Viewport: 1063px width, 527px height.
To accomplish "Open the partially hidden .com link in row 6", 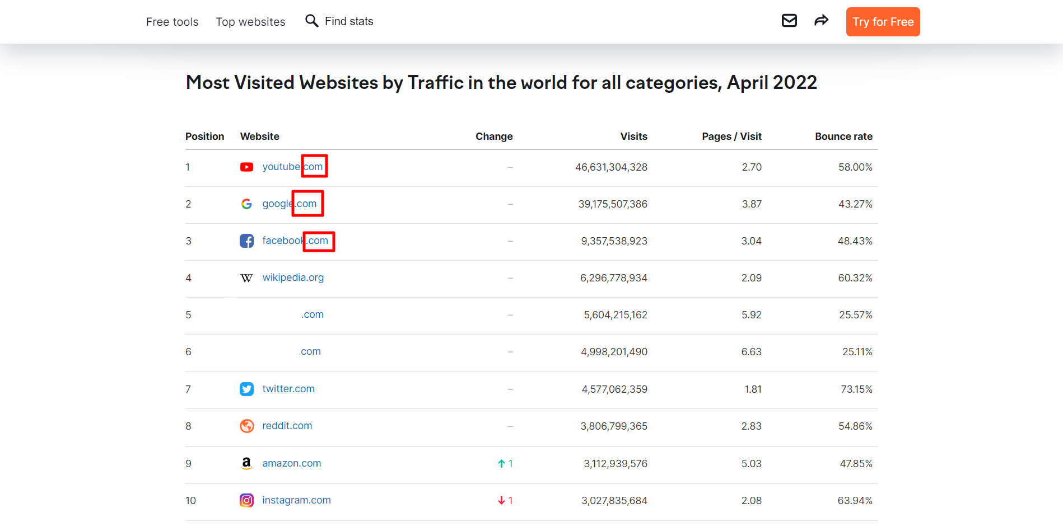I will coord(310,351).
